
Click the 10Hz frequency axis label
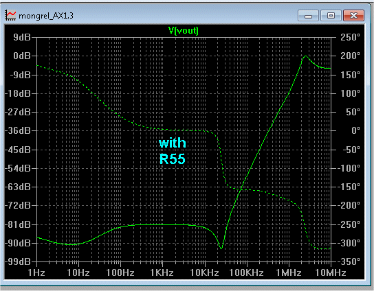[78, 272]
